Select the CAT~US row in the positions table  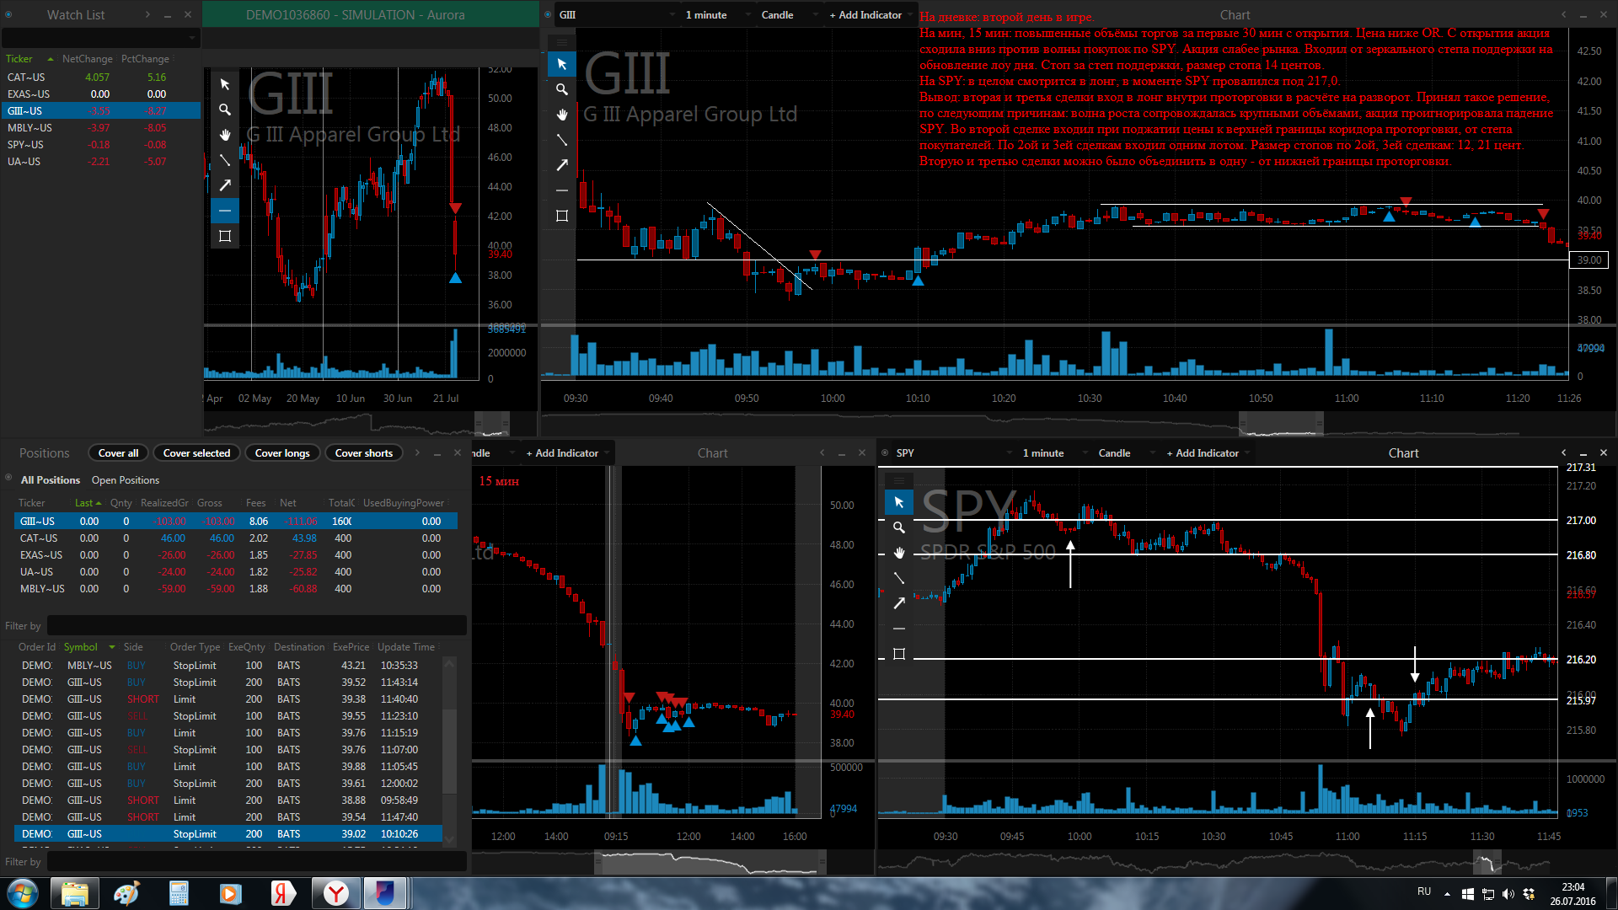coord(236,538)
